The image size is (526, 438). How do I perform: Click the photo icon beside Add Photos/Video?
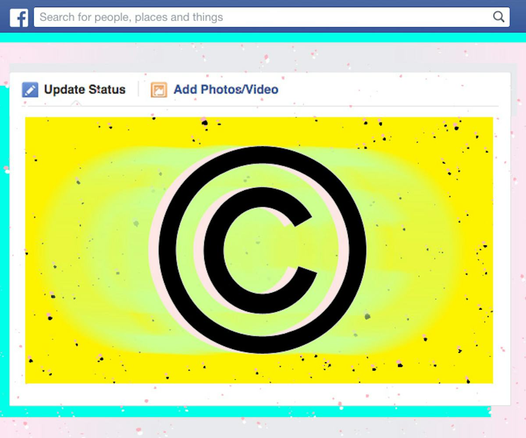(159, 90)
